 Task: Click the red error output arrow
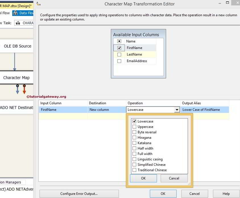click(24, 90)
